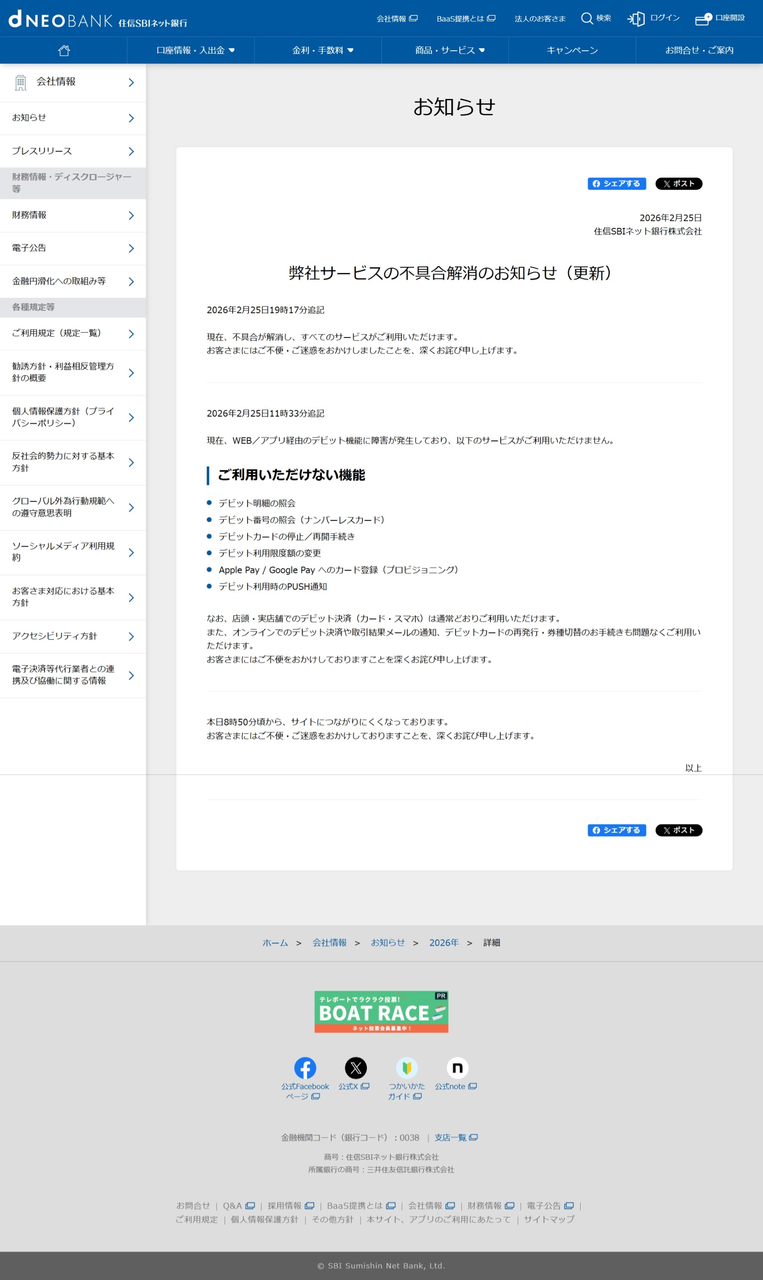Click the BOAT RACE banner ad
Screen dimensions: 763x1280
tap(381, 1011)
